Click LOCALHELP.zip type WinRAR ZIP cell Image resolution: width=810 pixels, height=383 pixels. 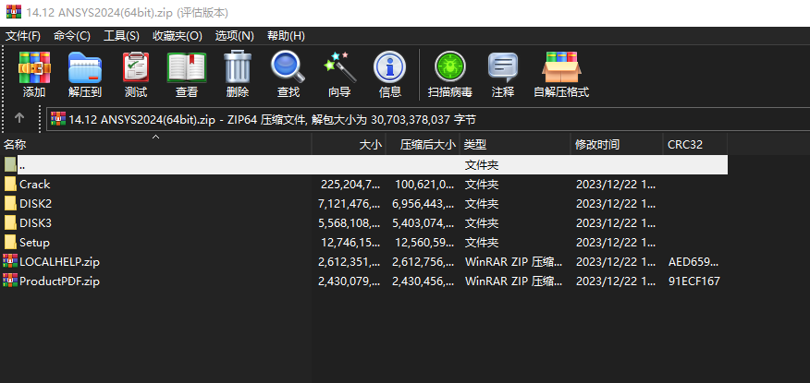(x=513, y=261)
